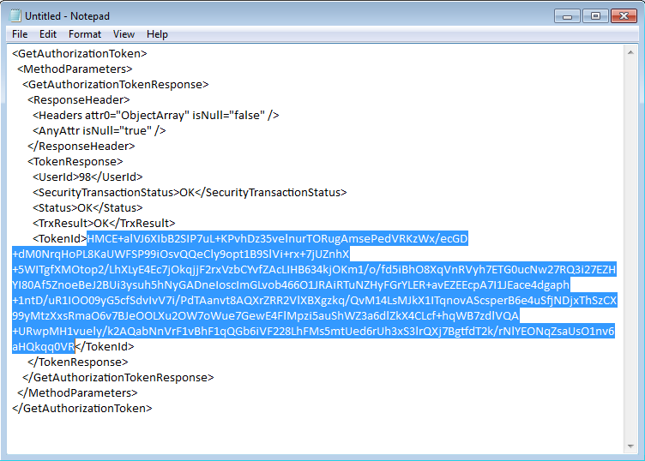This screenshot has height=461, width=645.
Task: Click the </GetAuthorizationToken> closing tag
Action: (x=81, y=408)
